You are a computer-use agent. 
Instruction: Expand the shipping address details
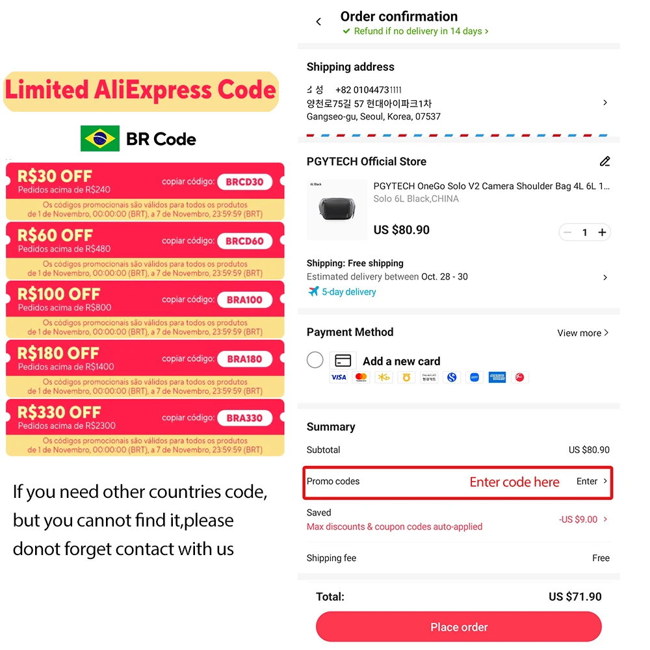[605, 103]
